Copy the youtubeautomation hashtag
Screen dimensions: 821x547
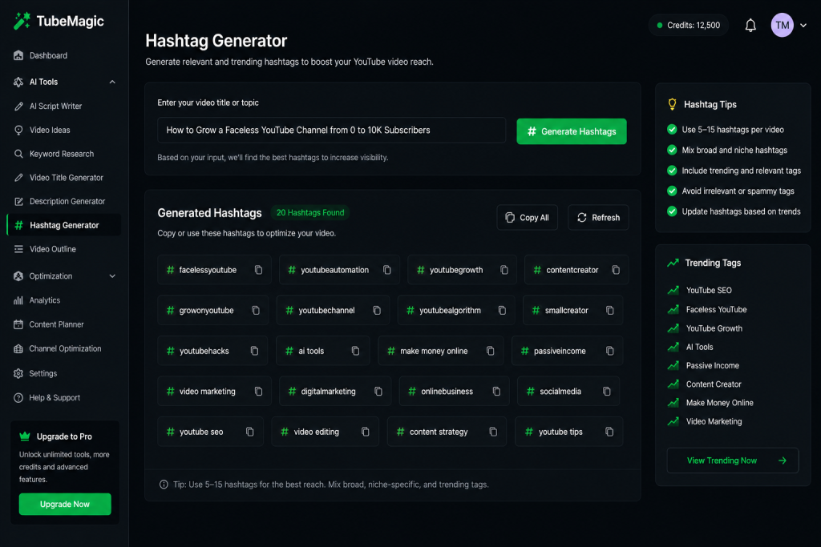click(387, 270)
